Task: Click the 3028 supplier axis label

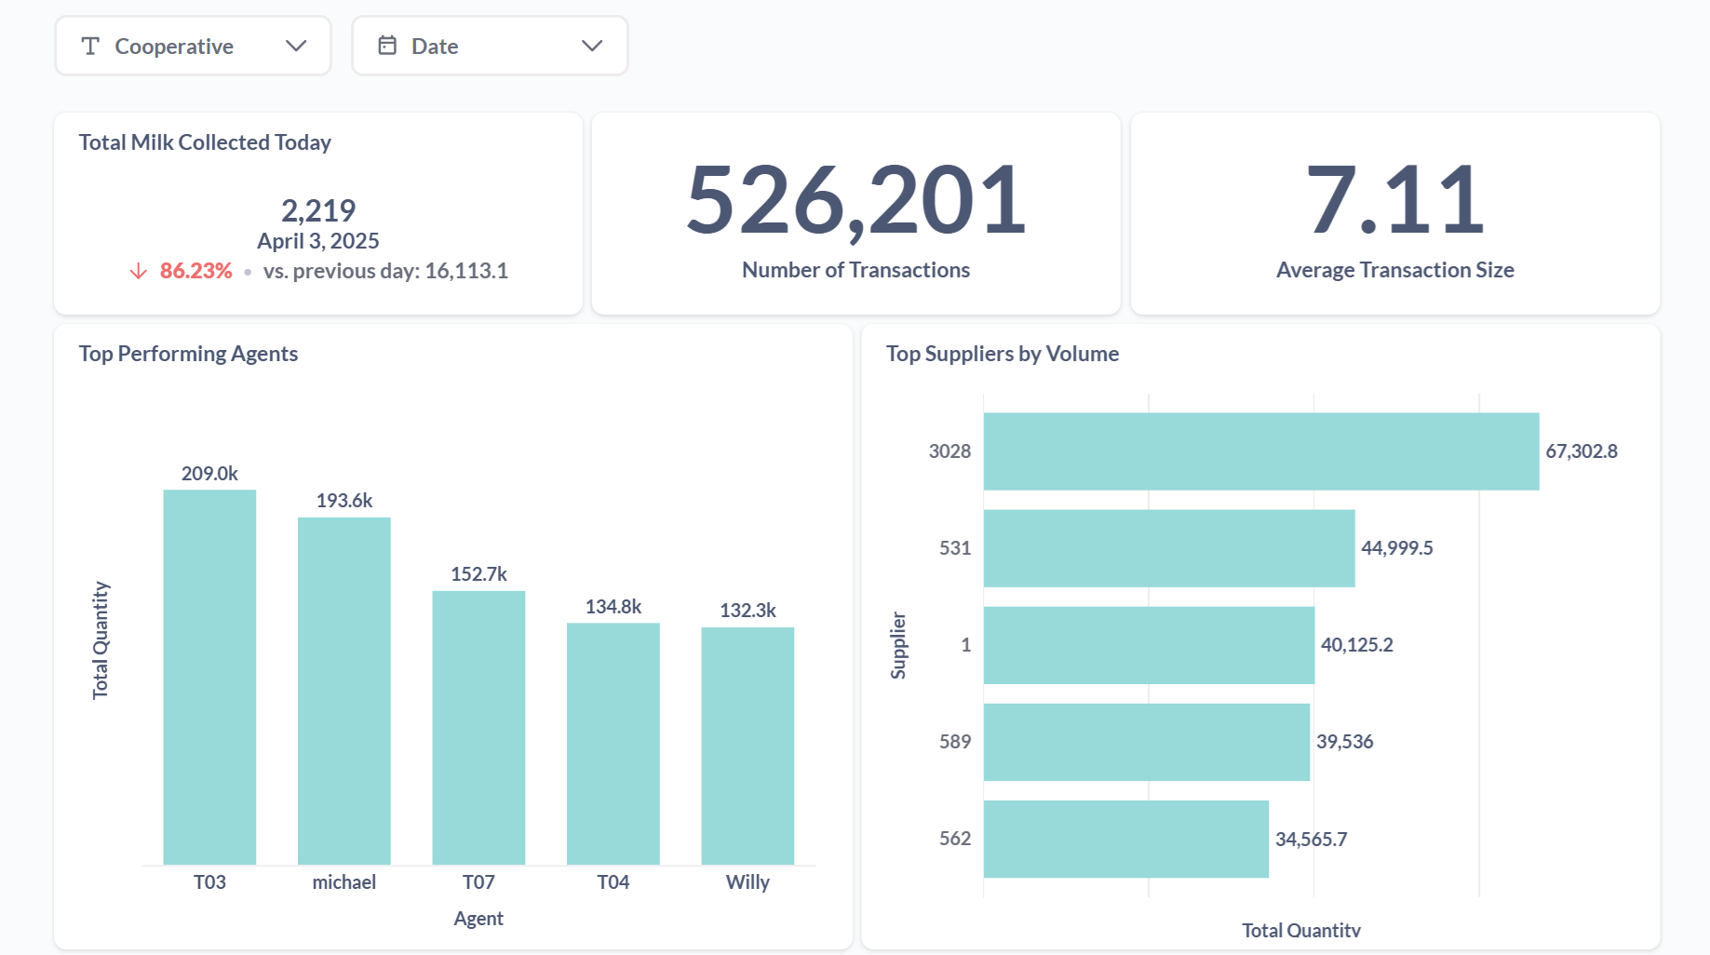Action: tap(949, 451)
